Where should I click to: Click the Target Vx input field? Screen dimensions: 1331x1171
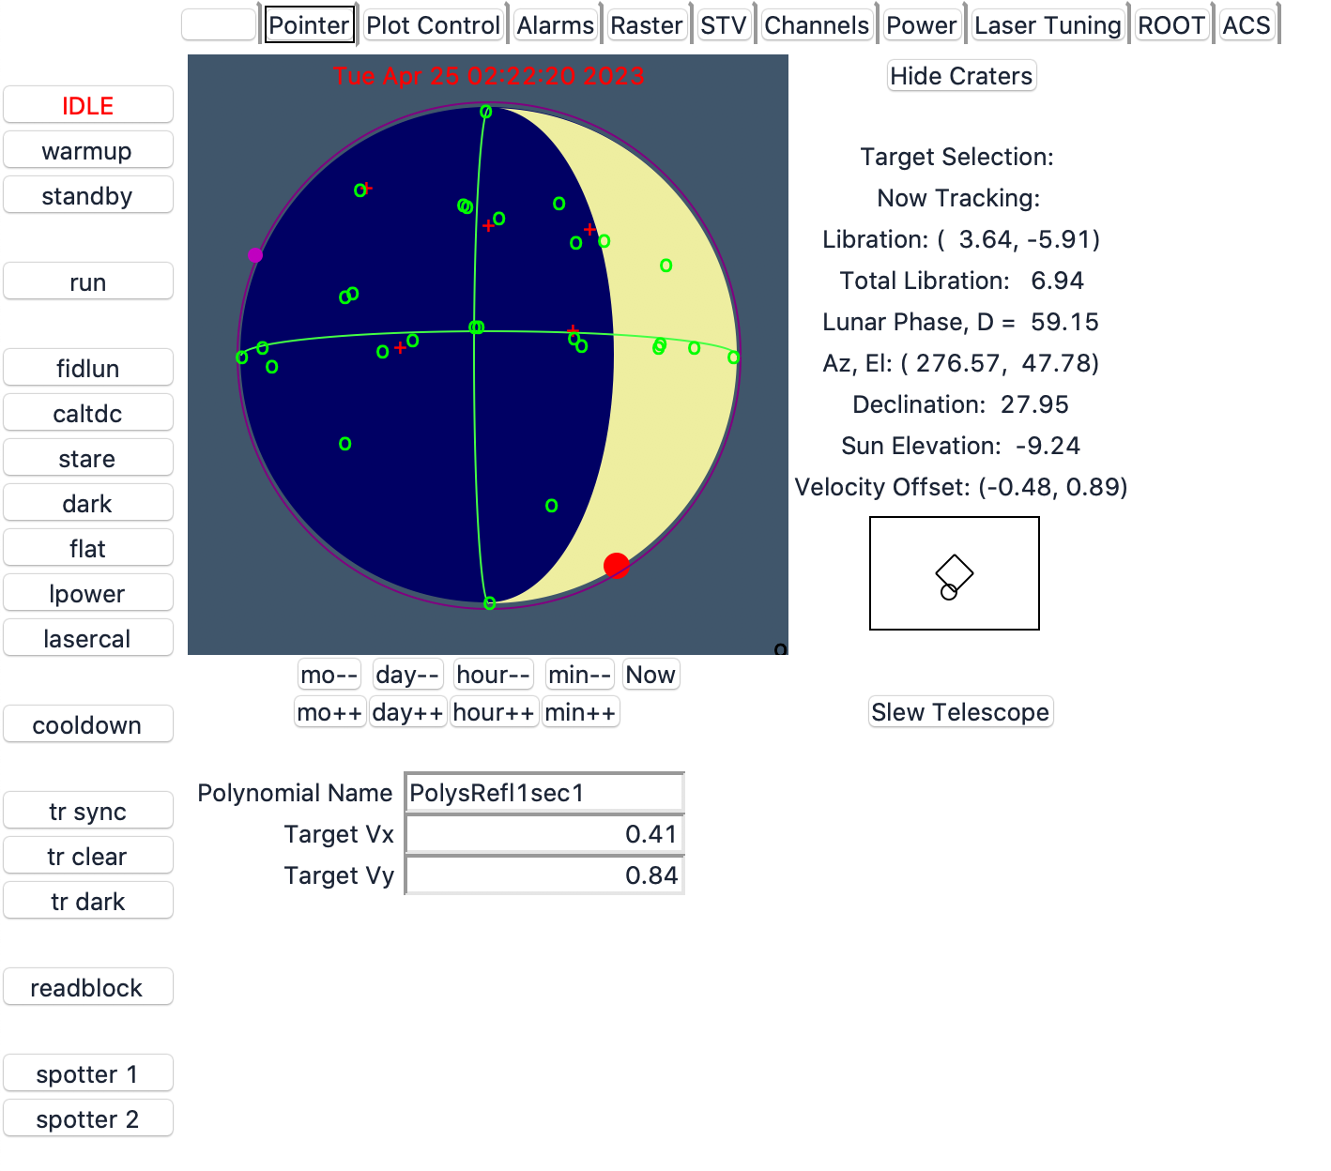point(544,834)
